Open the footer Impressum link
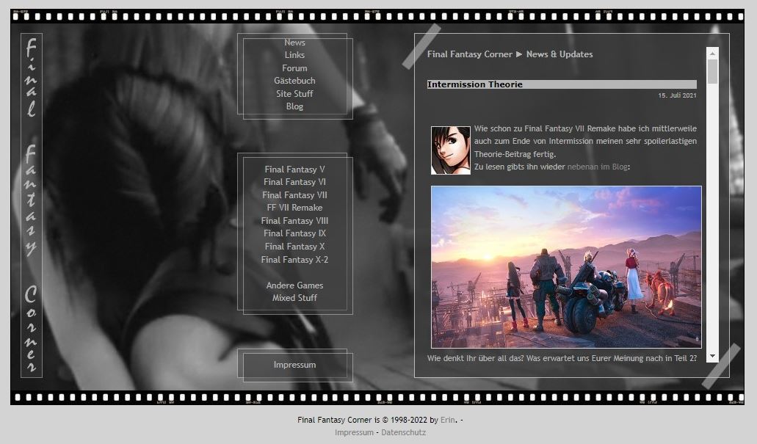The width and height of the screenshot is (757, 444). tap(354, 432)
